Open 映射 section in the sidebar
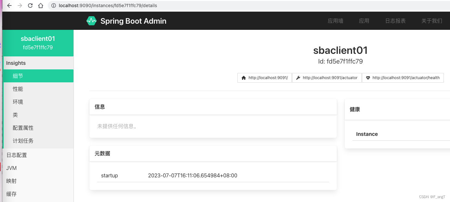The image size is (450, 202). coord(38,181)
